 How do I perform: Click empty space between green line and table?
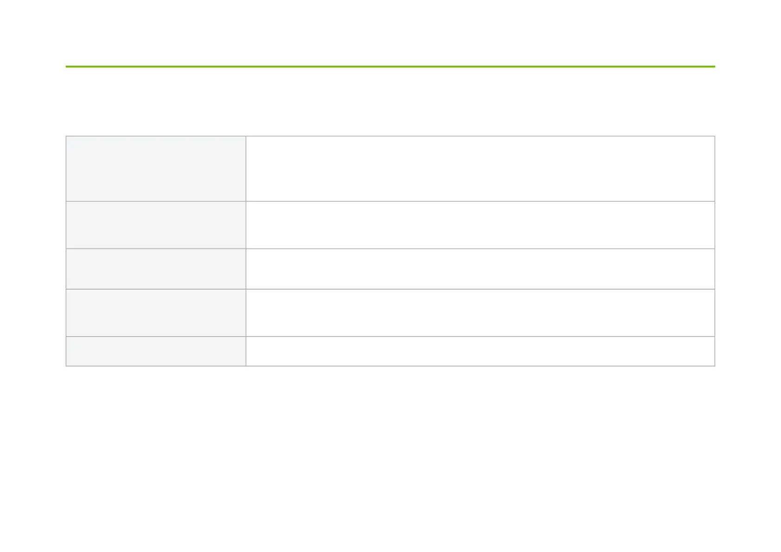point(390,102)
